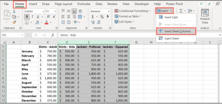Image resolution: width=222 pixels, height=104 pixels.
Task: Apply Comma Style
Action: tap(108, 17)
